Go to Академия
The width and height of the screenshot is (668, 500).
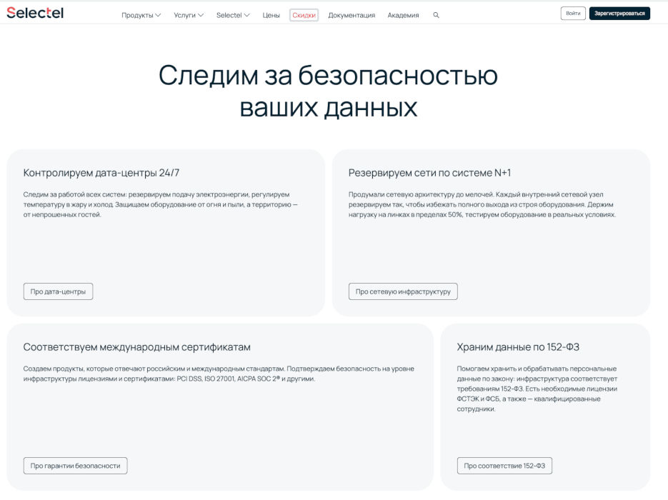click(403, 15)
